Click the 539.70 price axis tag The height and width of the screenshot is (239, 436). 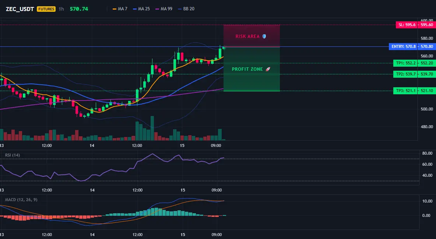tap(427, 74)
